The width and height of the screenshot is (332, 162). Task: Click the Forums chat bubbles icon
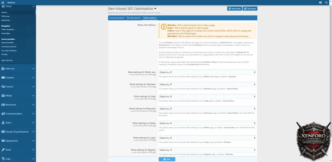(x=3, y=87)
